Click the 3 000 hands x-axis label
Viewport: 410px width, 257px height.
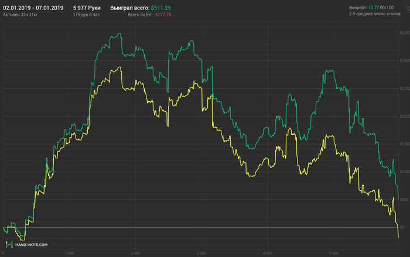(x=201, y=253)
